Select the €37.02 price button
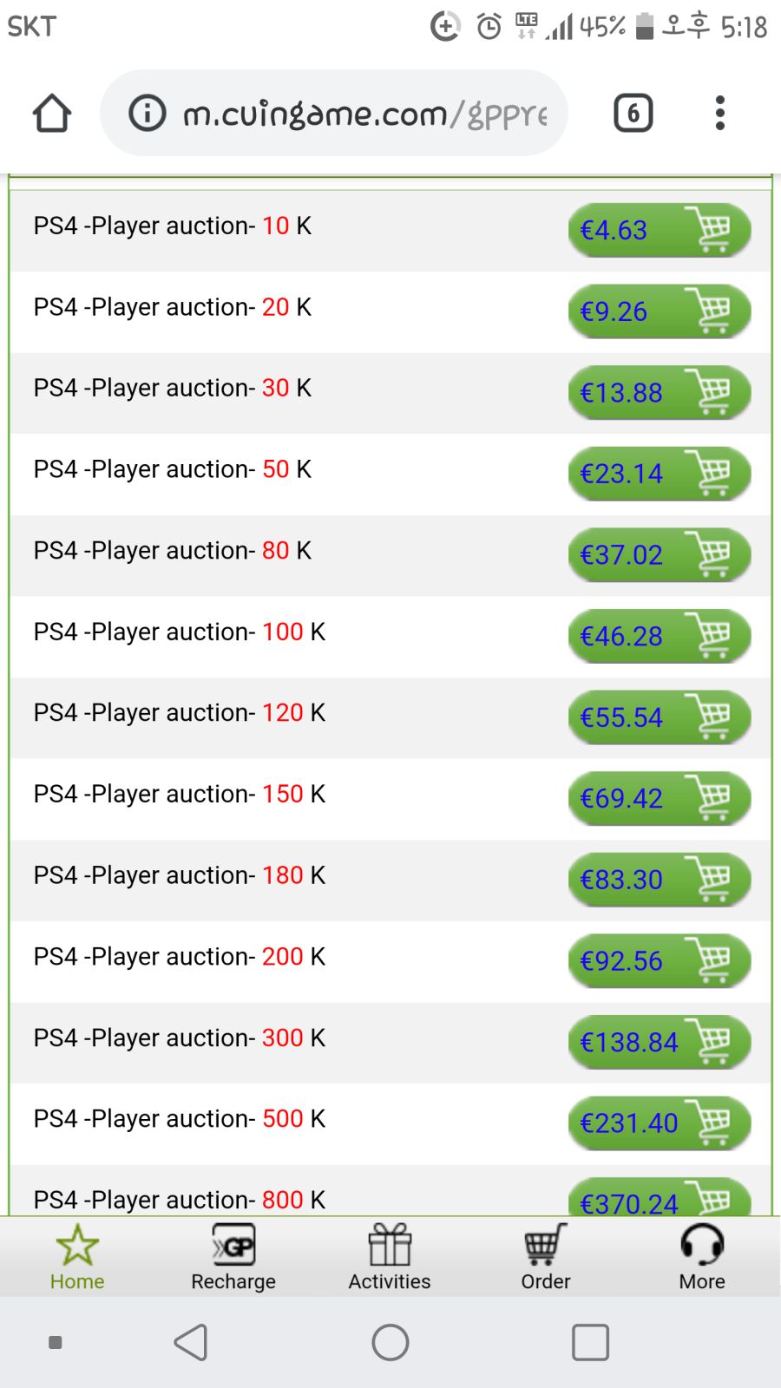 pos(621,555)
